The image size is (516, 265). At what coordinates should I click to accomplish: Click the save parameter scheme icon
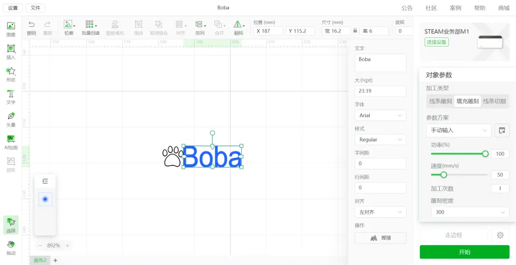pyautogui.click(x=502, y=130)
